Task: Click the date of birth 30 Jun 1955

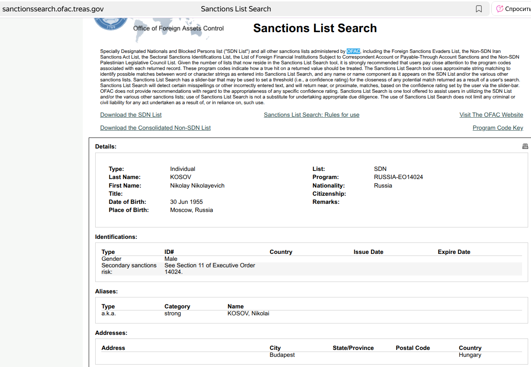Action: (186, 202)
